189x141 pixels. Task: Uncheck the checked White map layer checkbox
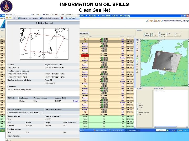click(137, 115)
